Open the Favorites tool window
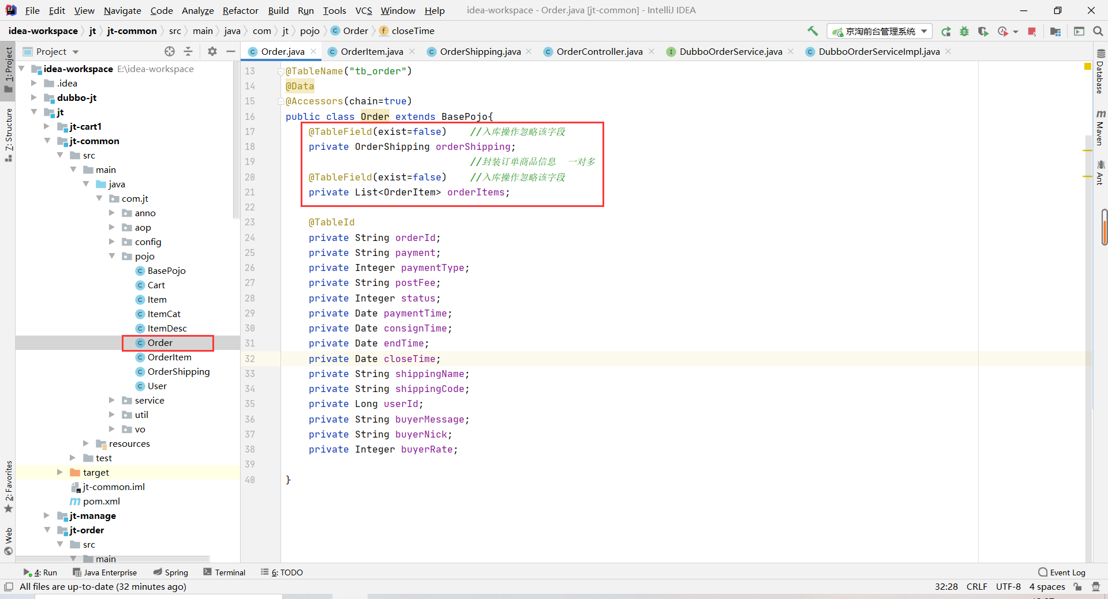This screenshot has width=1108, height=599. (x=9, y=487)
